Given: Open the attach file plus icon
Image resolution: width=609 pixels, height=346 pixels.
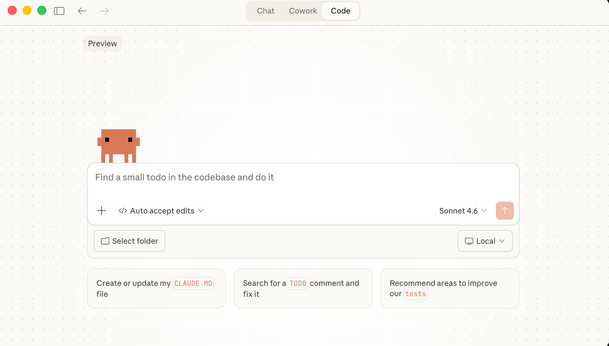Looking at the screenshot, I should click(102, 211).
